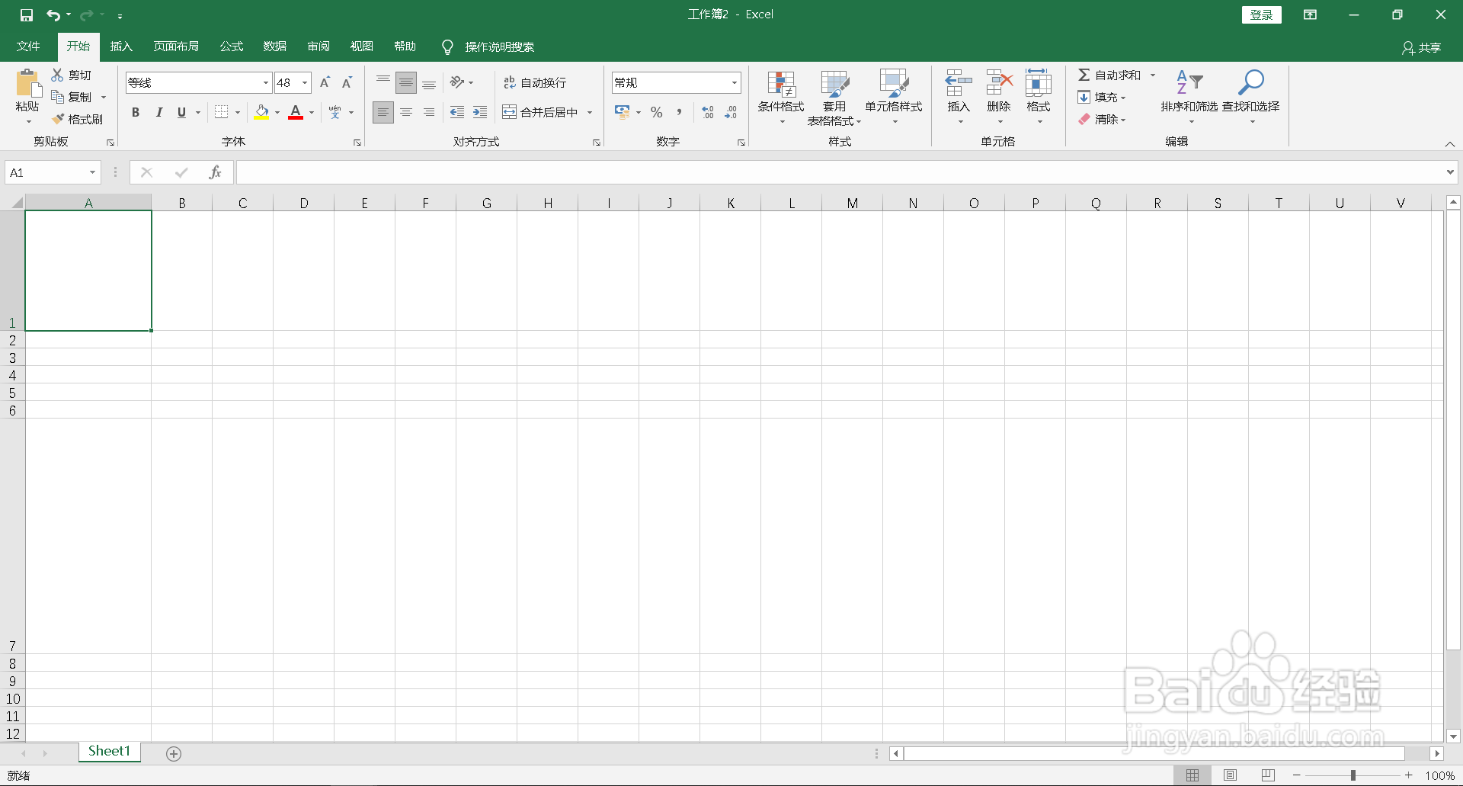Click the Paste clipboard icon
Screen dimensions: 1463x786
[x=28, y=84]
